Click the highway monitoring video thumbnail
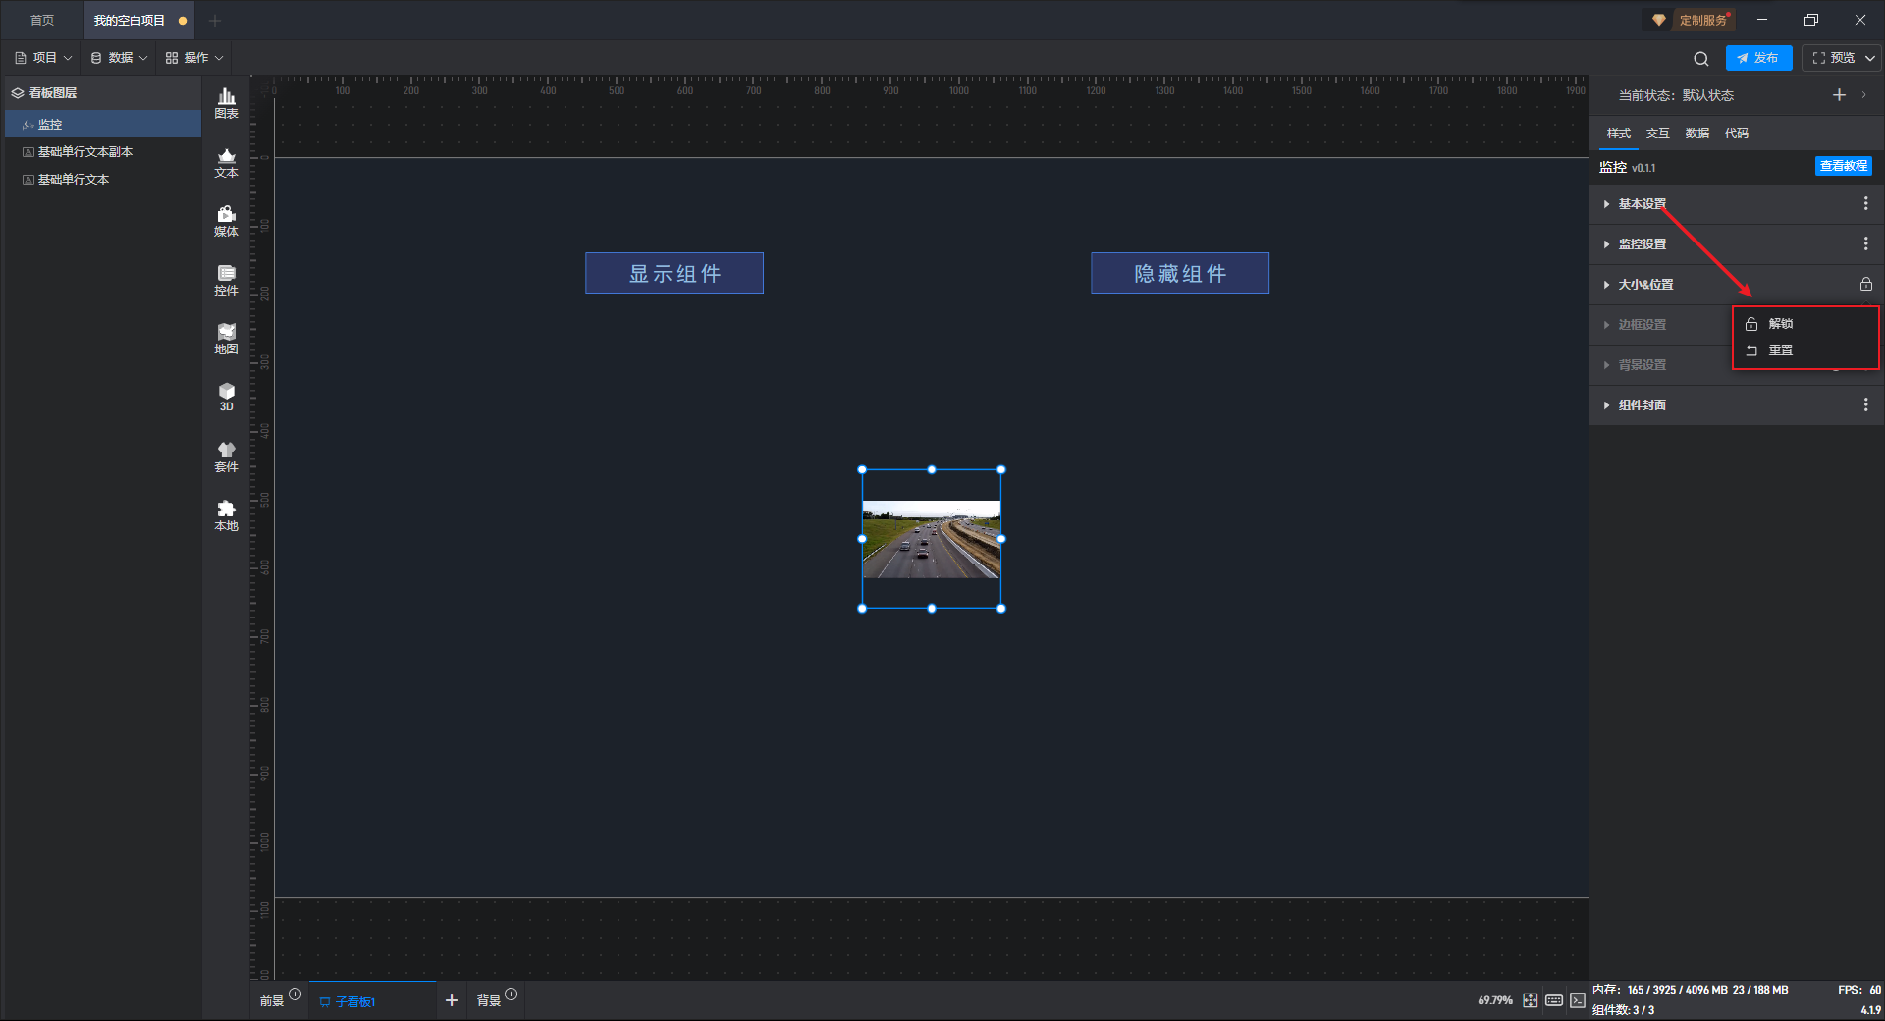This screenshot has width=1885, height=1021. coord(932,539)
